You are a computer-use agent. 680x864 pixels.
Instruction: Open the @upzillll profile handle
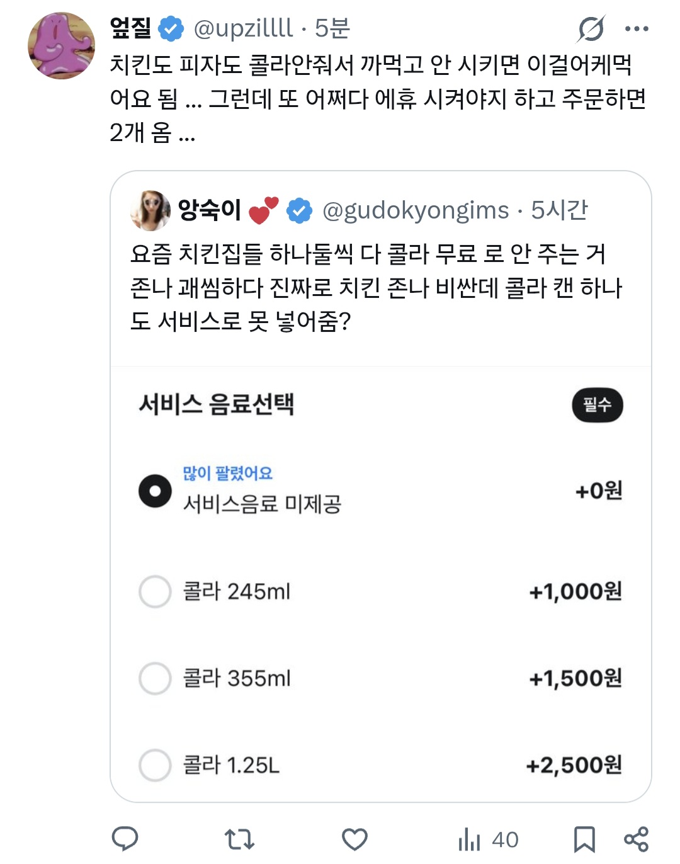pos(243,28)
